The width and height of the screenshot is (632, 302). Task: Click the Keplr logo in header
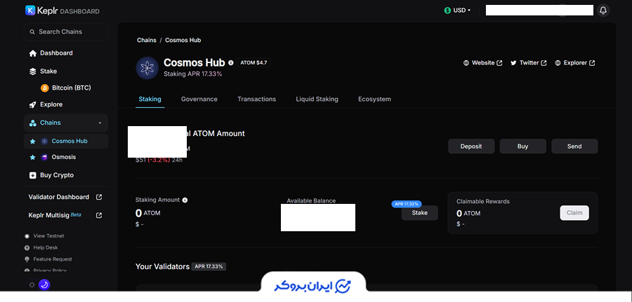(31, 11)
